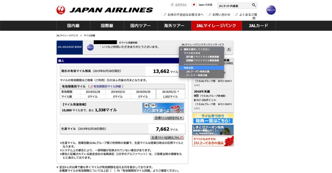This screenshot has width=332, height=173.
Task: Click the 1,338マイル remaining text
Action: (x=106, y=110)
